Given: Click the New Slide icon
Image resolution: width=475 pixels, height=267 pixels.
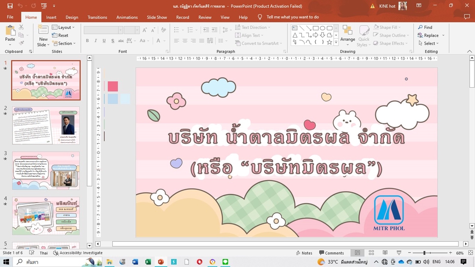Looking at the screenshot, I should click(x=43, y=30).
